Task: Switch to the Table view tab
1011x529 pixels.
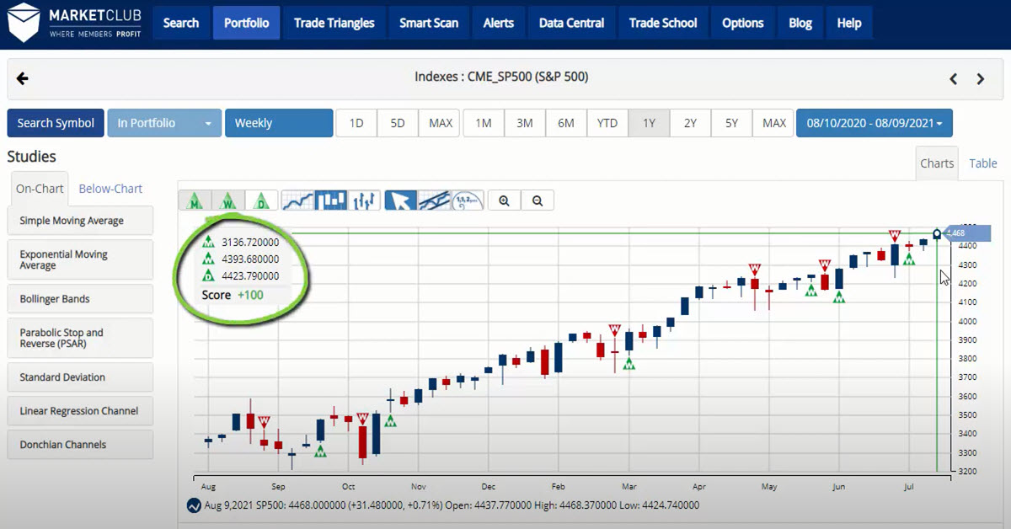Action: point(982,163)
